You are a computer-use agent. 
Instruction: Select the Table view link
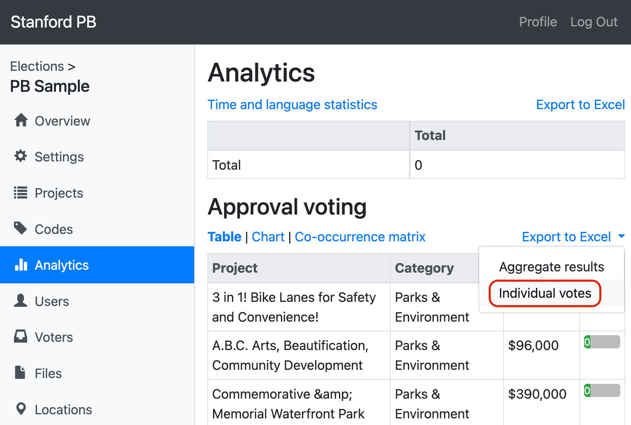click(225, 237)
